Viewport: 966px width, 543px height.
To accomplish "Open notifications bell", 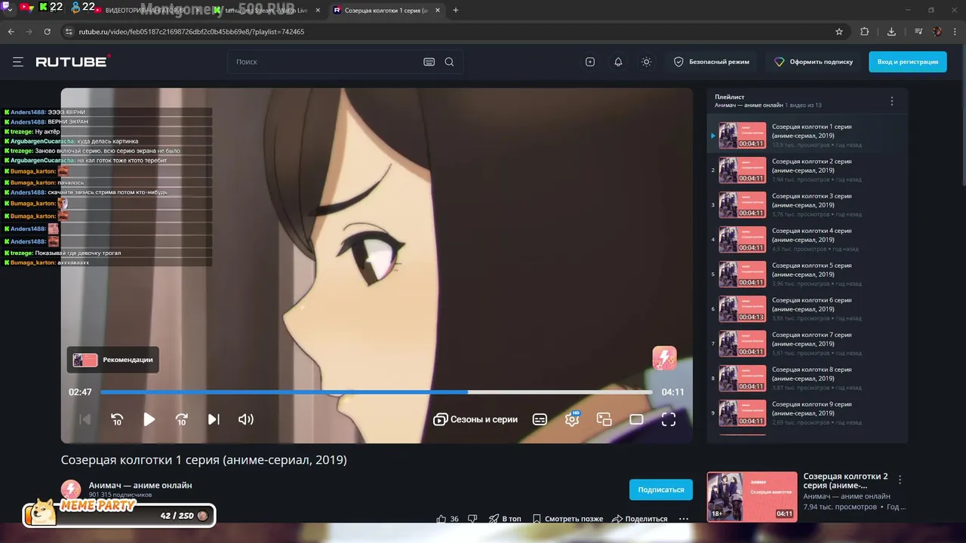I will click(618, 62).
